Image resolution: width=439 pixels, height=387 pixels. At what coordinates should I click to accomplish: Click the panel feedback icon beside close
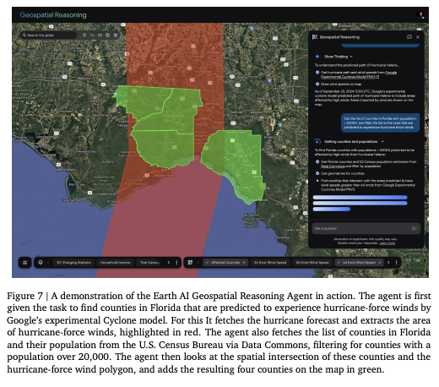(x=409, y=37)
